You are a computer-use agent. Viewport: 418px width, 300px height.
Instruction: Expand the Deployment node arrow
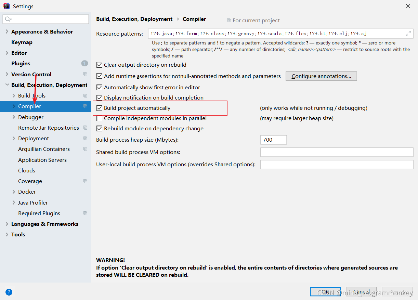tap(14, 138)
